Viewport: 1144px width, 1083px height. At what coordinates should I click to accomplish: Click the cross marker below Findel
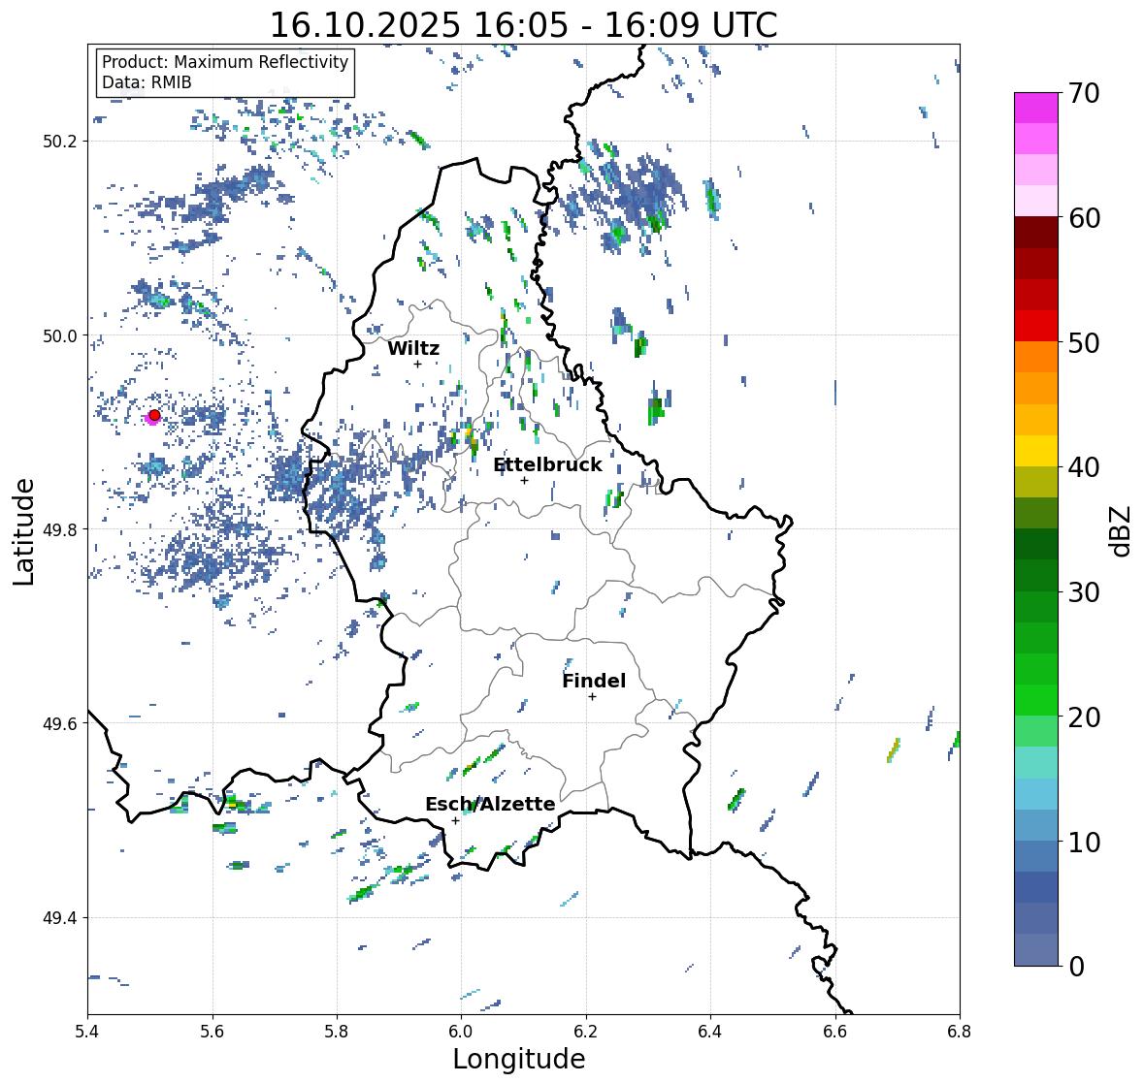pyautogui.click(x=593, y=697)
